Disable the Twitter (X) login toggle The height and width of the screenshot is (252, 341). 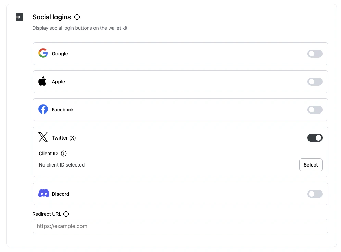(315, 137)
